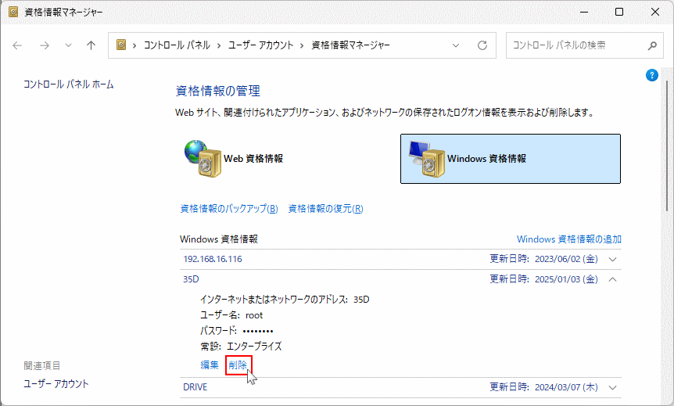Open help with the blue question icon
Image resolution: width=674 pixels, height=406 pixels.
click(652, 75)
